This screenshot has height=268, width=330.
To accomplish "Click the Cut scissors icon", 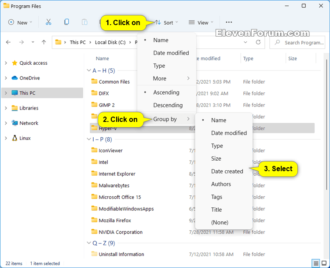I will 48,22.
